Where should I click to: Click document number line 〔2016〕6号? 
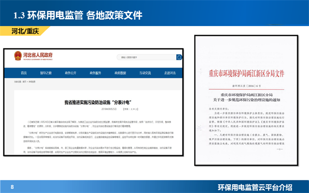pyautogui.click(x=246, y=86)
